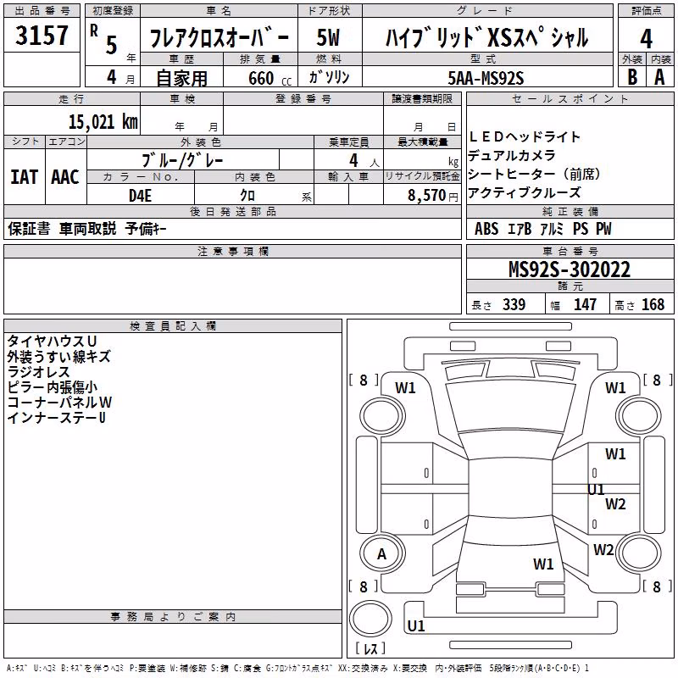678x678 pixels.
Task: Click the lot number 3157
Action: click(42, 35)
